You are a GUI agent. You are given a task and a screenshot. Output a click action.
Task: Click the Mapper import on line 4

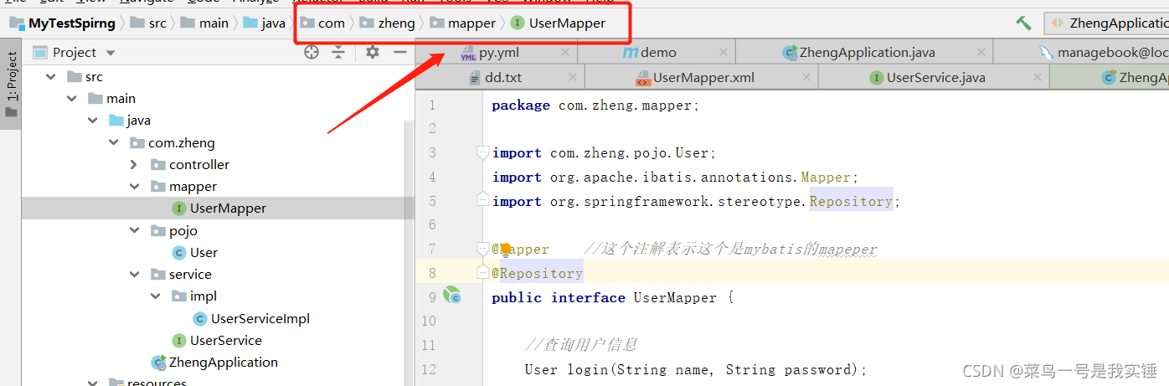coord(676,178)
